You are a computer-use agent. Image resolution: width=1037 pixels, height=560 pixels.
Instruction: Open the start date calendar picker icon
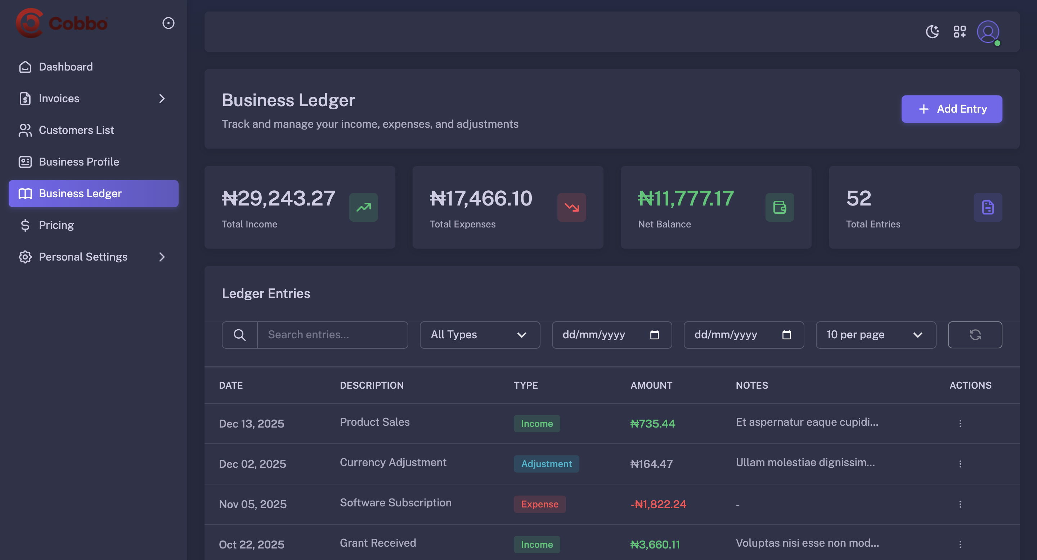[654, 335]
